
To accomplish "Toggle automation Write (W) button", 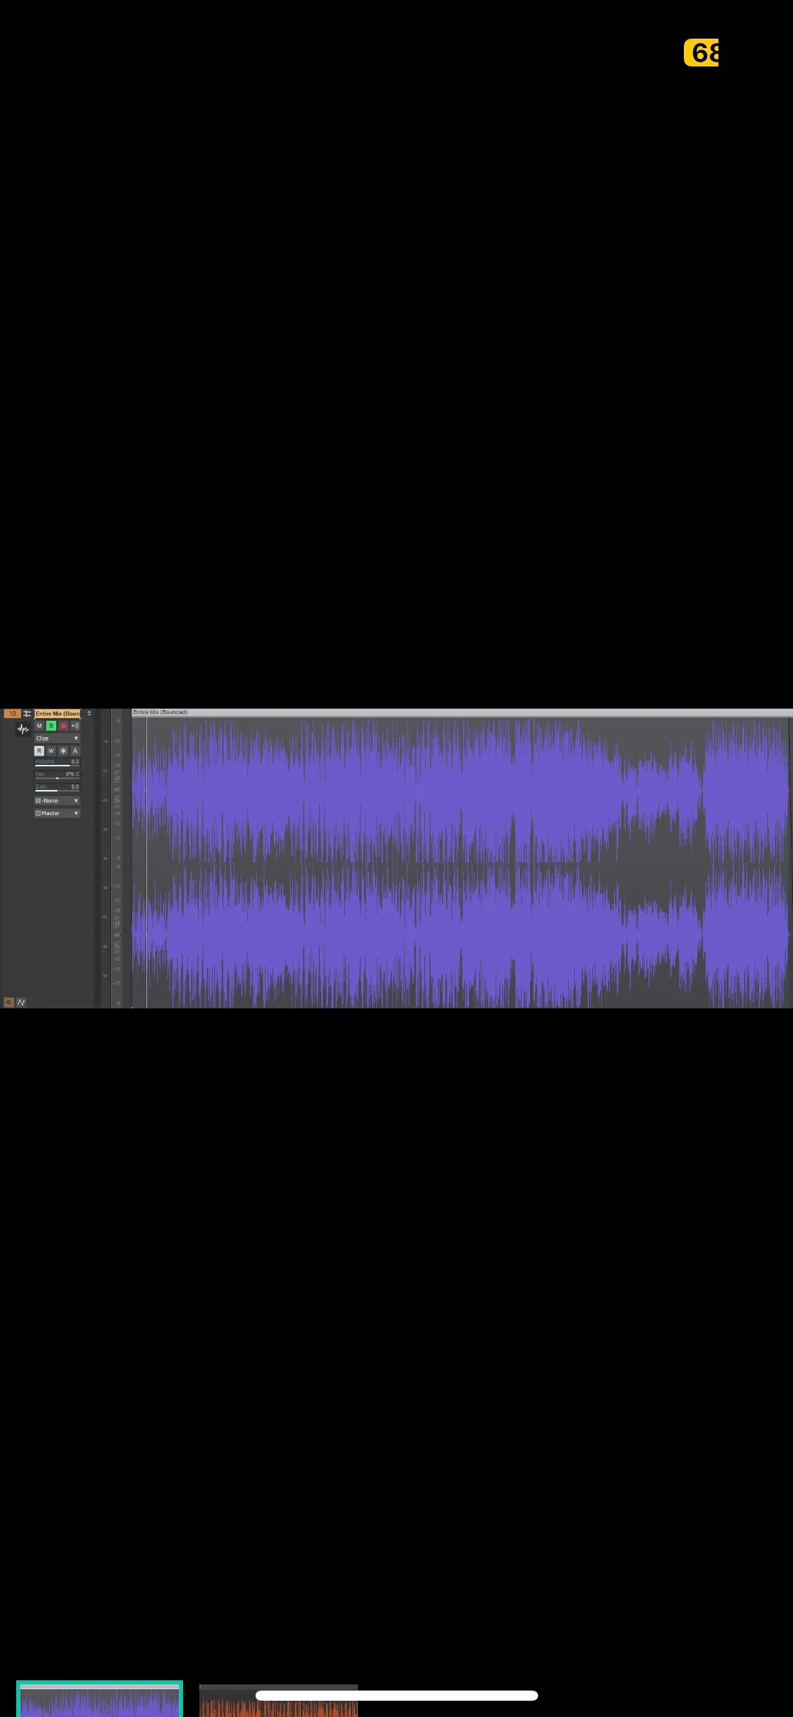I will pos(51,751).
